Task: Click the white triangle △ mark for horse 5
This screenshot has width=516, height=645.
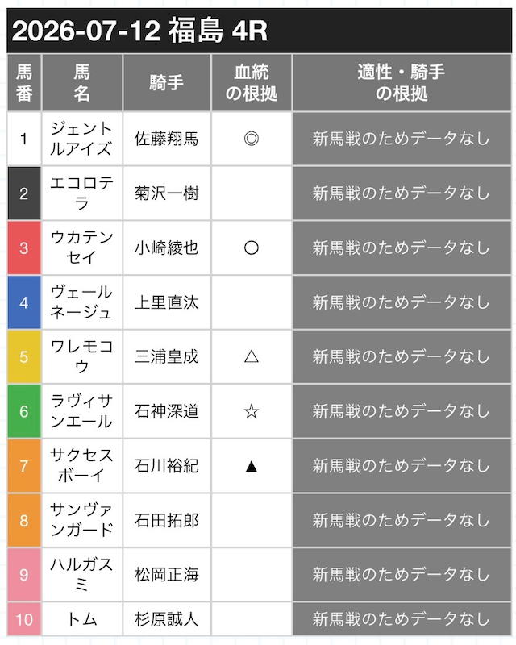Action: click(x=252, y=356)
